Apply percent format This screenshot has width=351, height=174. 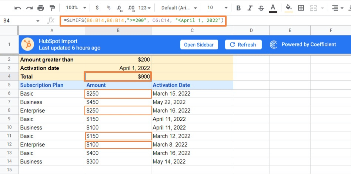108,8
